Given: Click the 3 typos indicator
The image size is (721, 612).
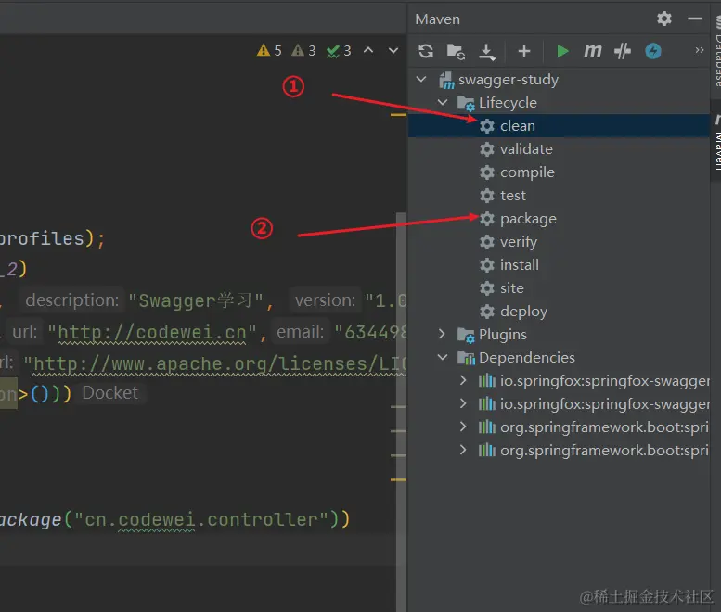Looking at the screenshot, I should 339,50.
